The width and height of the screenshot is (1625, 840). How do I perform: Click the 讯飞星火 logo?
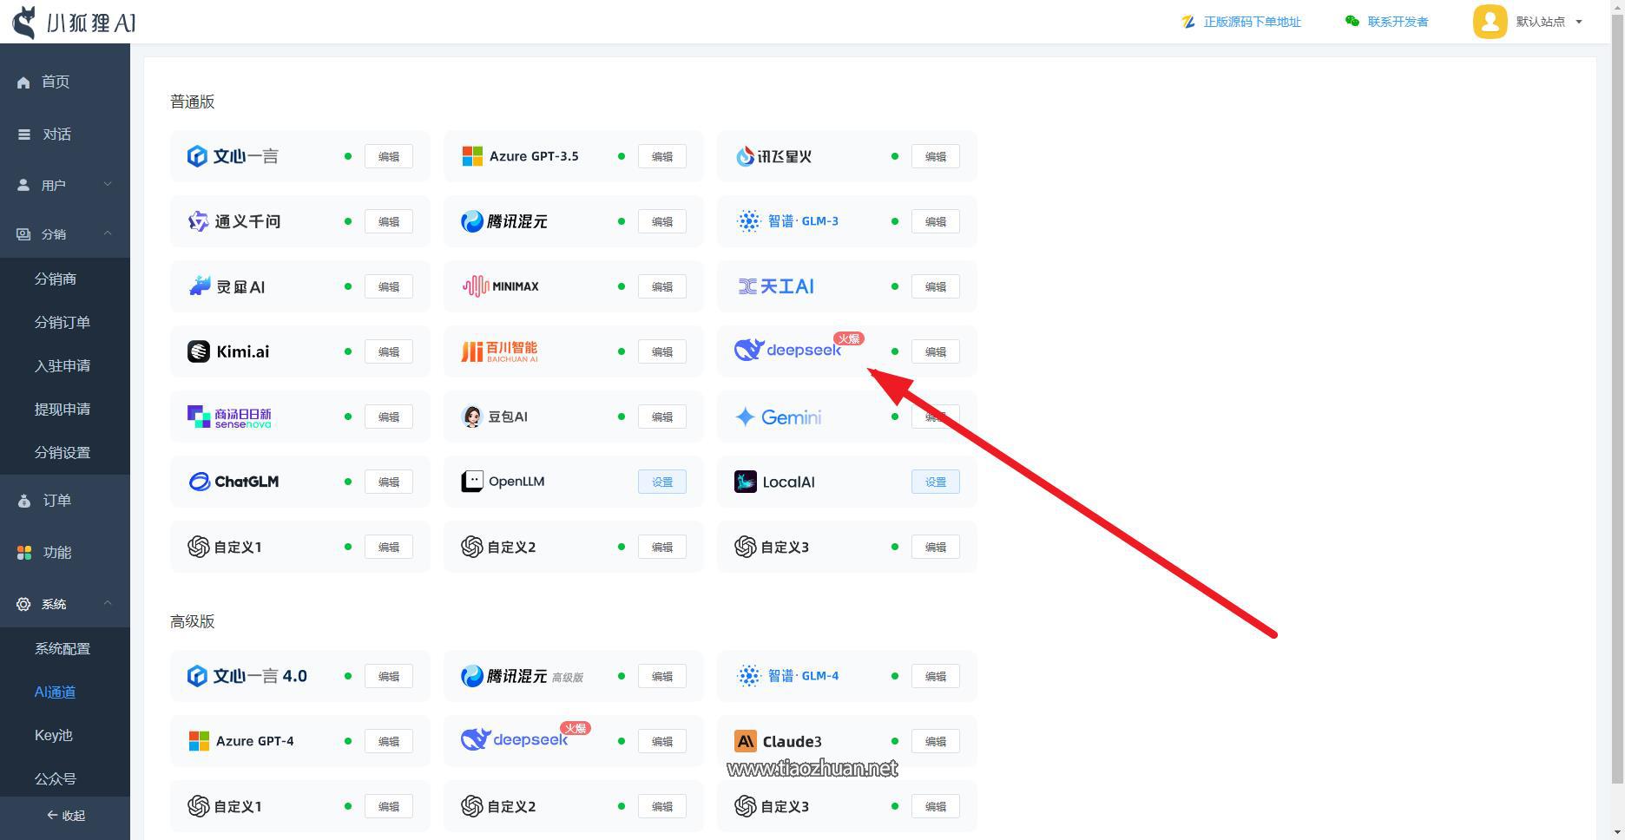pos(773,156)
